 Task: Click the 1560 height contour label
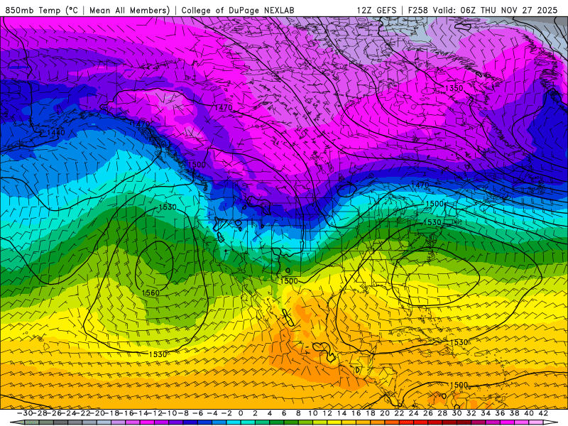point(151,293)
